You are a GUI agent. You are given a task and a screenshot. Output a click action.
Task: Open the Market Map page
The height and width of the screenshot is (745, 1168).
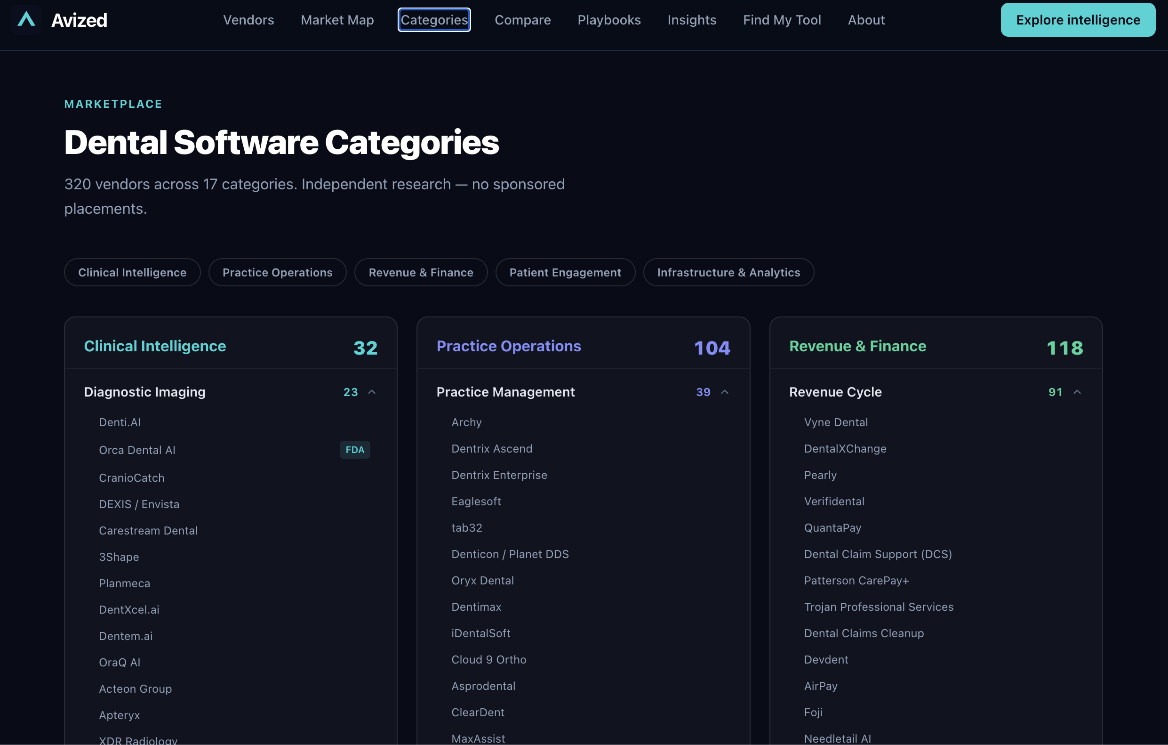click(337, 20)
